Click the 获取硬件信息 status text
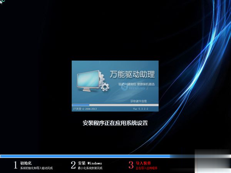Viewport: 231px width, 173px height. 139,101
